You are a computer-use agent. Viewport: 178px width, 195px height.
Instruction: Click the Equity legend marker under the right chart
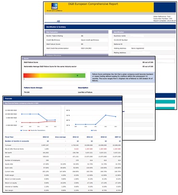(92, 130)
